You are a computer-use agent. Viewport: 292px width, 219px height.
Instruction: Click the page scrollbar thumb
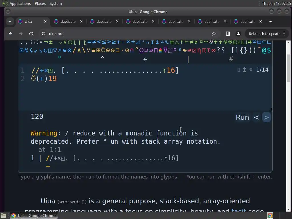289,68
